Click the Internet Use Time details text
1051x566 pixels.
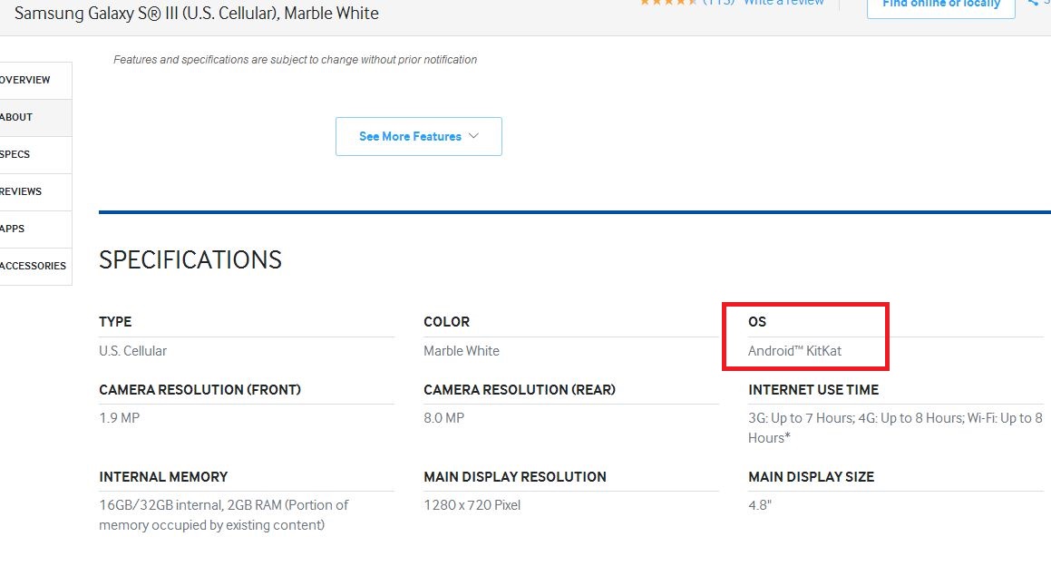pyautogui.click(x=894, y=427)
